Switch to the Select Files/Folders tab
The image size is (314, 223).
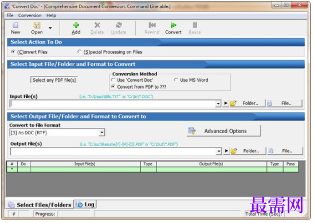point(40,205)
